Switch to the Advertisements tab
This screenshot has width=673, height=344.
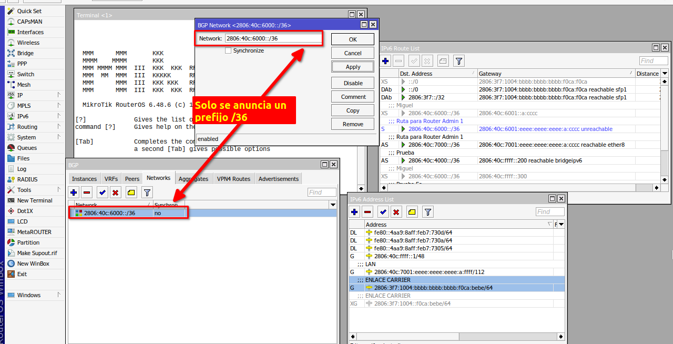pyautogui.click(x=278, y=179)
